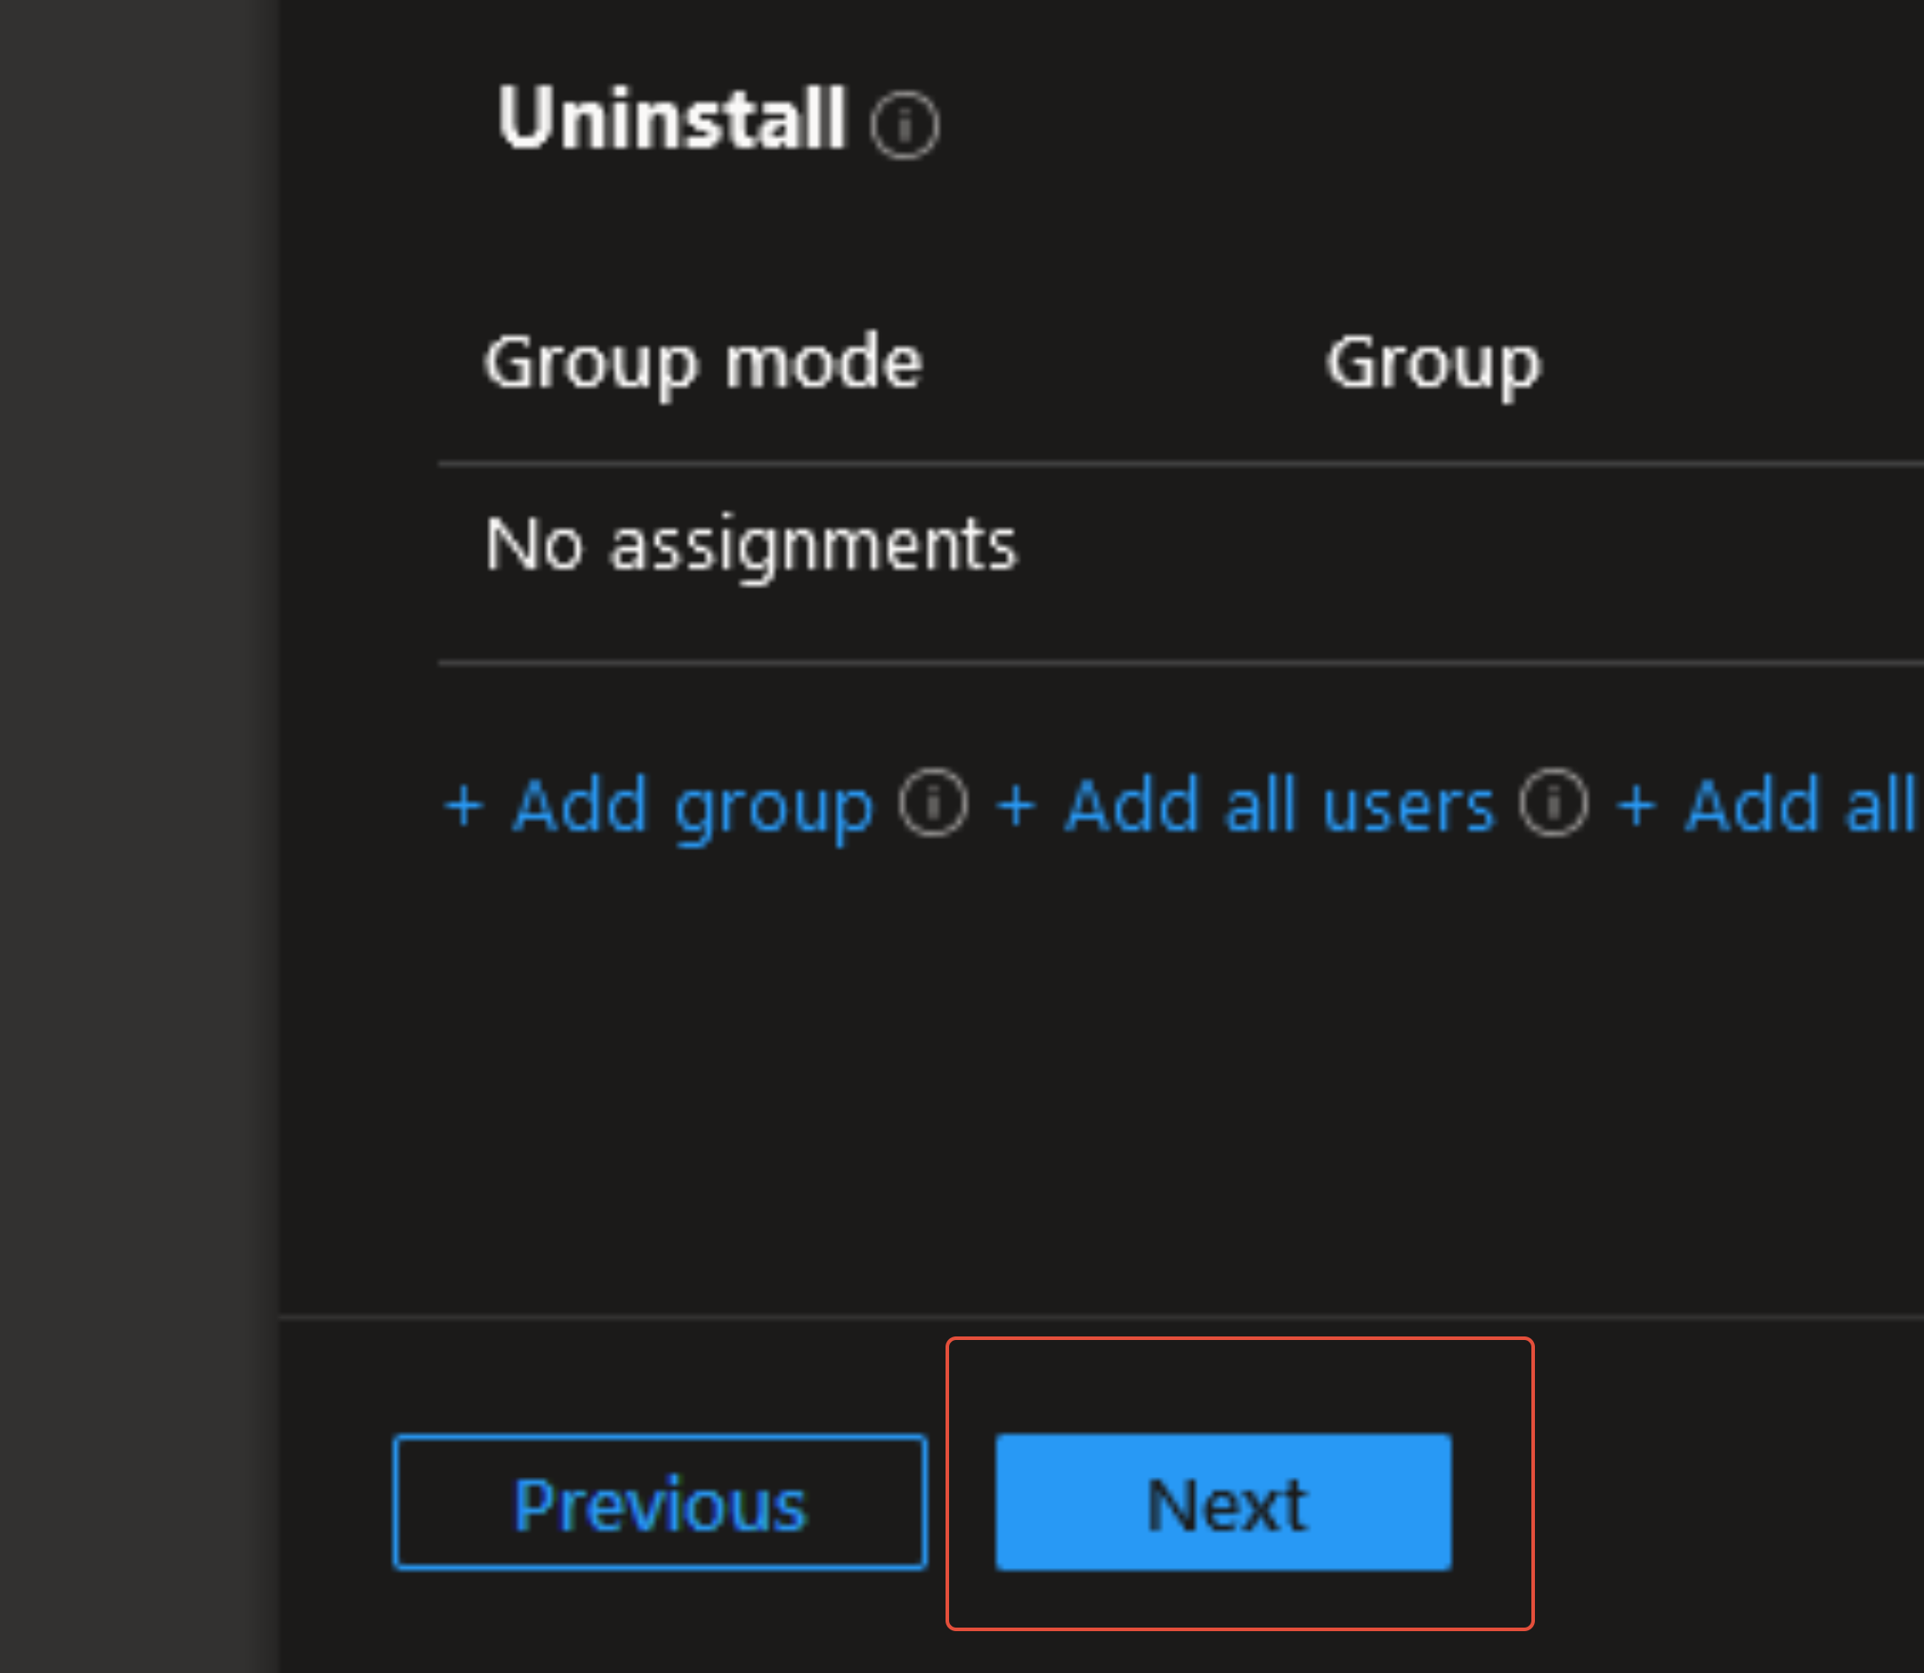Click the plus sign before Add group
Screen dimensions: 1924x1673
464,806
